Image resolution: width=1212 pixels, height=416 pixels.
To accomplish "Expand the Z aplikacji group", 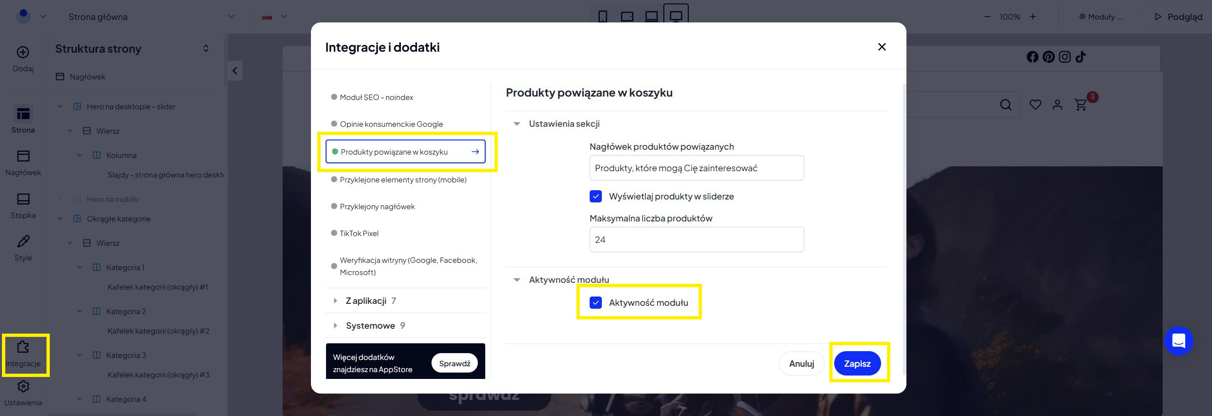I will tap(335, 301).
